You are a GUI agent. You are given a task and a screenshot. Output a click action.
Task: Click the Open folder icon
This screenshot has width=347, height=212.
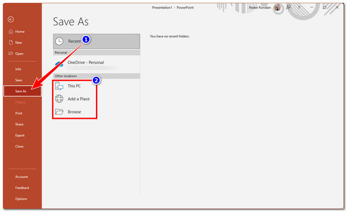(x=10, y=53)
